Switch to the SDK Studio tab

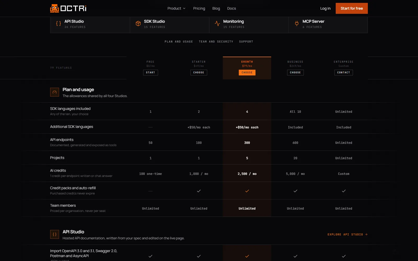pos(170,25)
